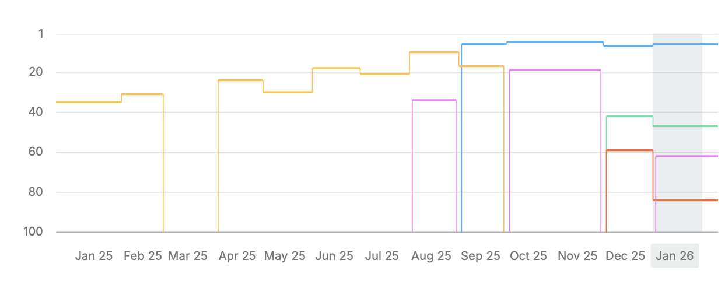Choose the Dec 25 month label
Screen dimensions: 728x288
click(x=625, y=256)
